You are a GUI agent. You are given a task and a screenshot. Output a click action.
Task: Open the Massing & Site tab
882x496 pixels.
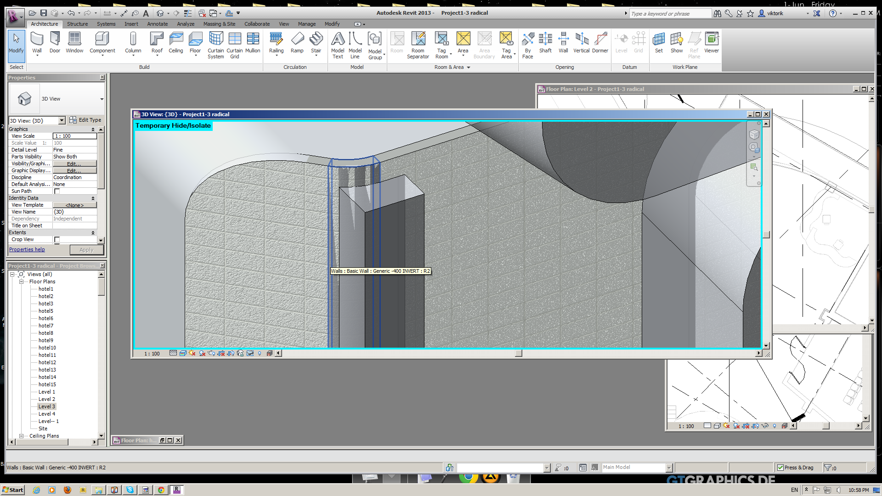tap(219, 24)
